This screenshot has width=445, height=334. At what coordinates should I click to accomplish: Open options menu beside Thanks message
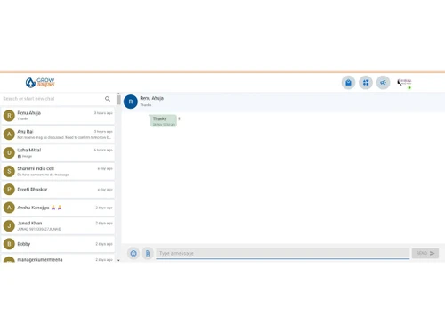[x=179, y=118]
